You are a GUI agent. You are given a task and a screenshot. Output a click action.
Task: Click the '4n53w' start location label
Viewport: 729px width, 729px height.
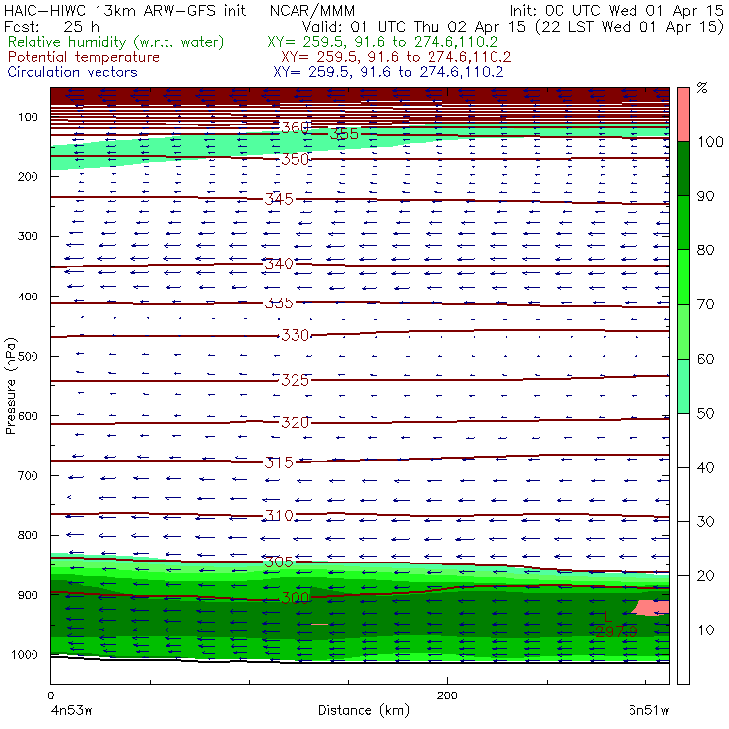click(x=72, y=711)
